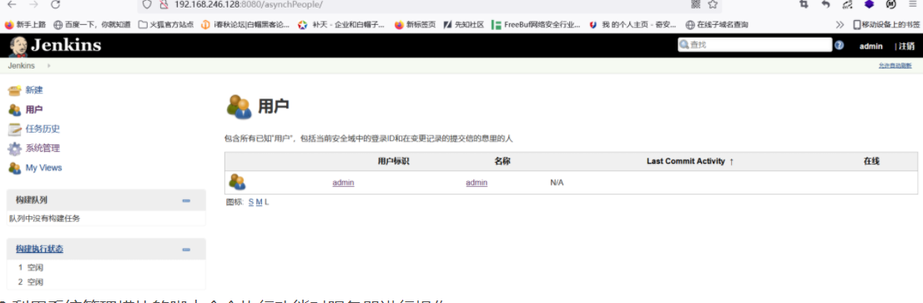
Task: Open the 新标签页 bookmark
Action: click(x=415, y=25)
